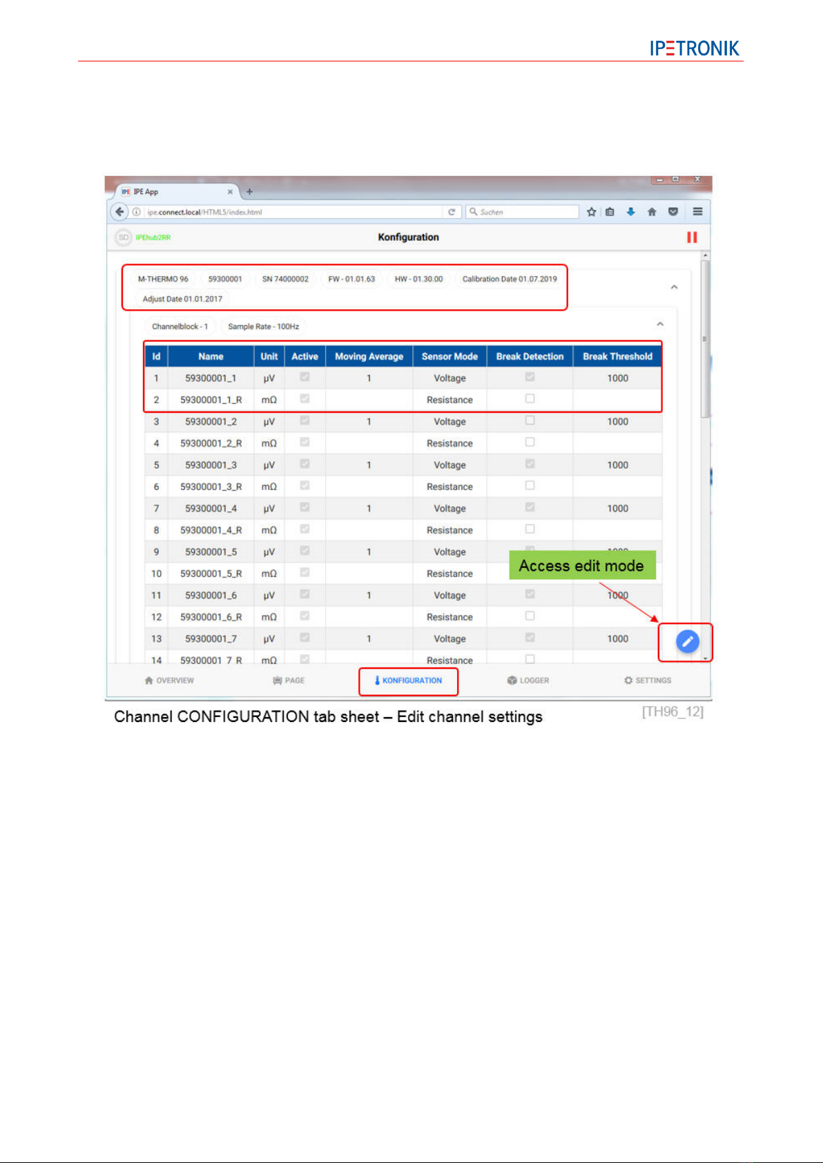Click Voltage sensor mode in row 1
The height and width of the screenshot is (1163, 823).
click(449, 378)
